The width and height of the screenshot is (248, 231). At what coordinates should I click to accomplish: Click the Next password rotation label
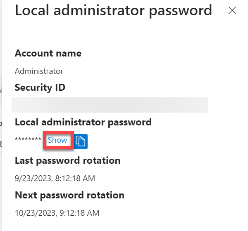tap(69, 195)
